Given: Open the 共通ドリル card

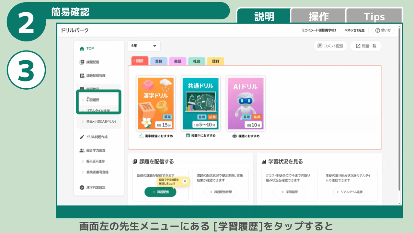Looking at the screenshot, I should [201, 104].
